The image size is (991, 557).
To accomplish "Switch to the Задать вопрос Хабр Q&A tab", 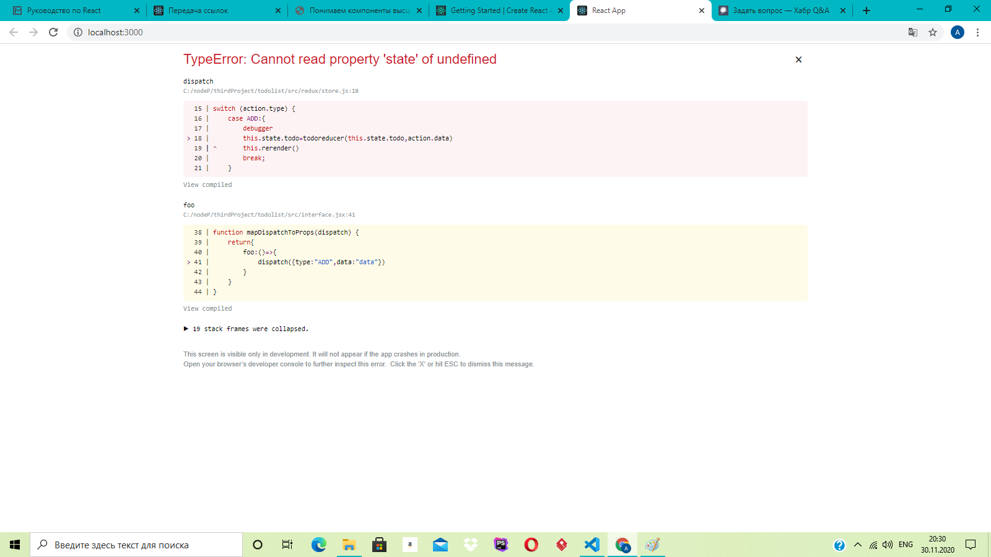I will (x=781, y=11).
